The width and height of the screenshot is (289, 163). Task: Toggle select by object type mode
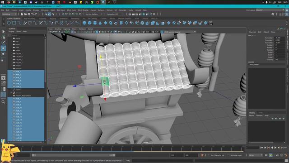[x=49, y=14]
